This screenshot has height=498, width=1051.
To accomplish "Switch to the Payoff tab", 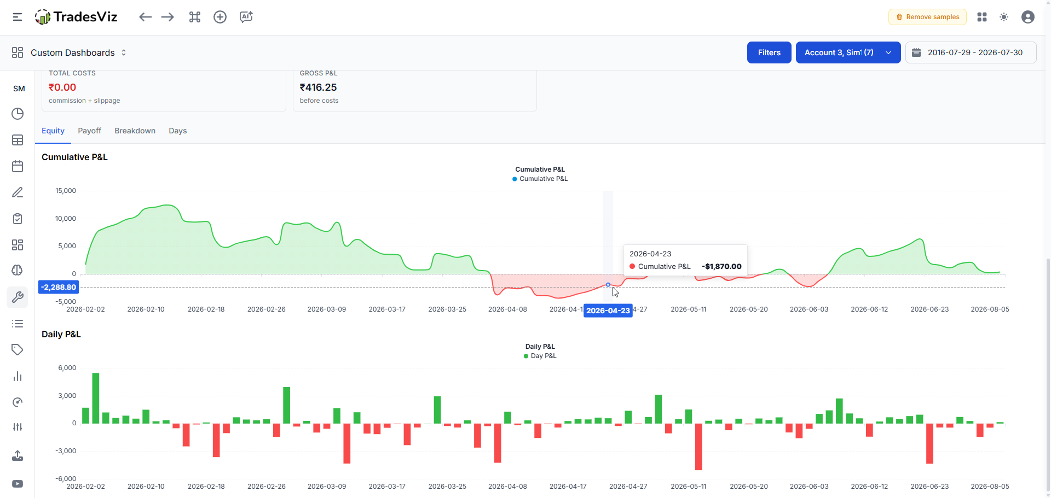I will click(89, 131).
